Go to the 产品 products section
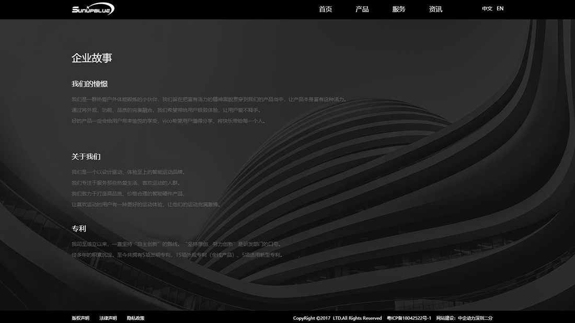 [x=362, y=9]
